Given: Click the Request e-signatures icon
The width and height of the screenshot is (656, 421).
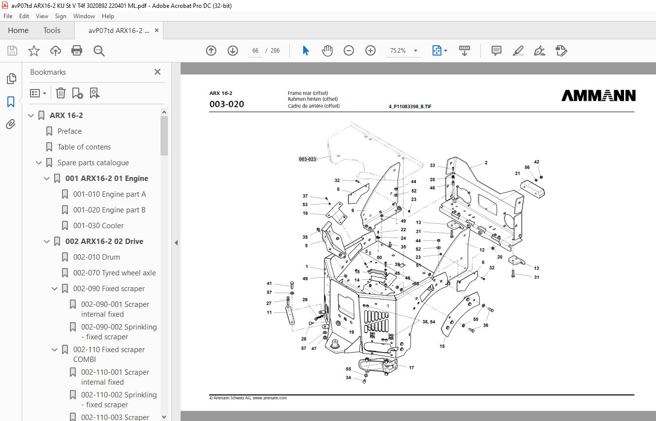Looking at the screenshot, I should pyautogui.click(x=562, y=51).
